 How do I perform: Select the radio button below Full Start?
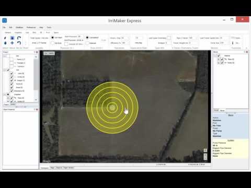point(52,43)
